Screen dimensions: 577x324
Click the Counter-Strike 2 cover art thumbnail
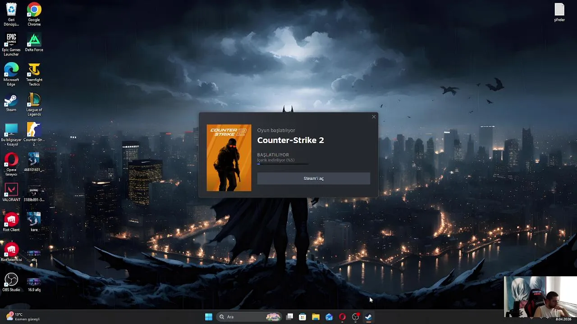[x=229, y=158]
